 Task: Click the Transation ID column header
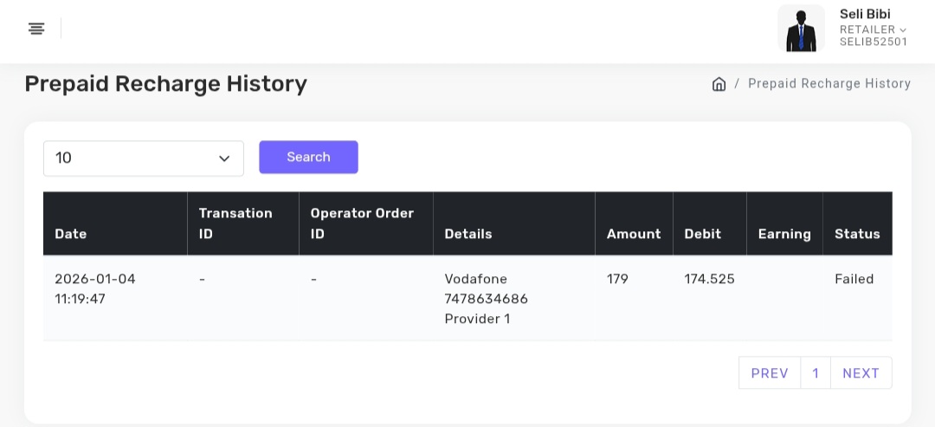[x=235, y=223]
